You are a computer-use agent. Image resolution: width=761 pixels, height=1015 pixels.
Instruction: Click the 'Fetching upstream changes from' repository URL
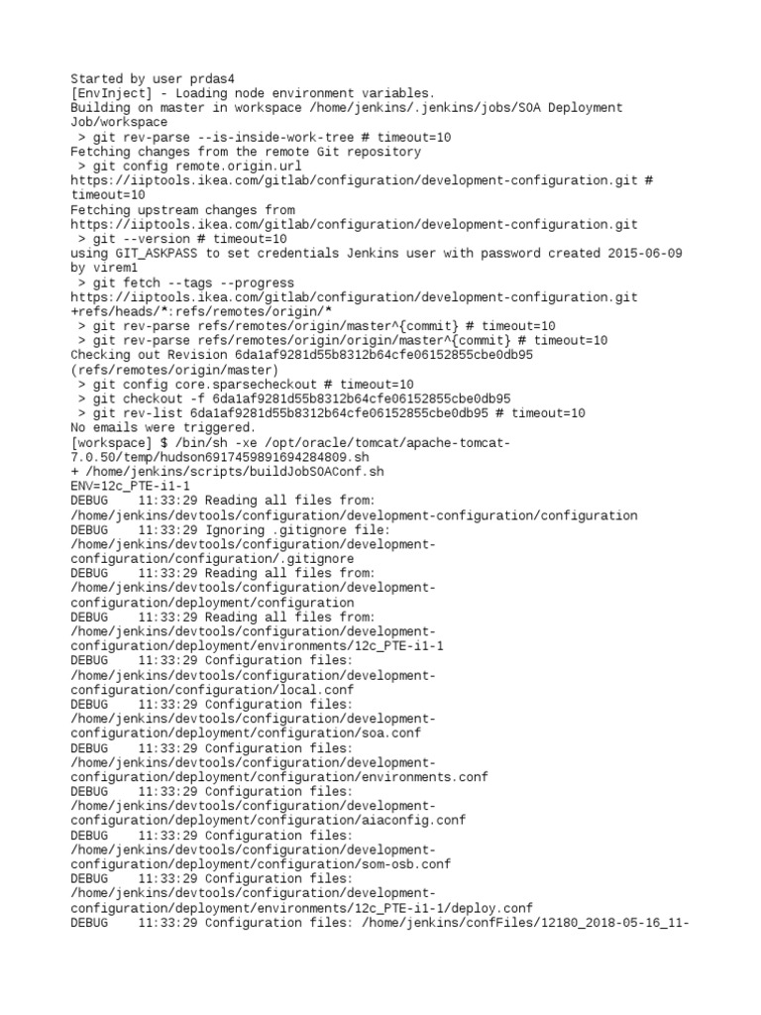pos(354,225)
